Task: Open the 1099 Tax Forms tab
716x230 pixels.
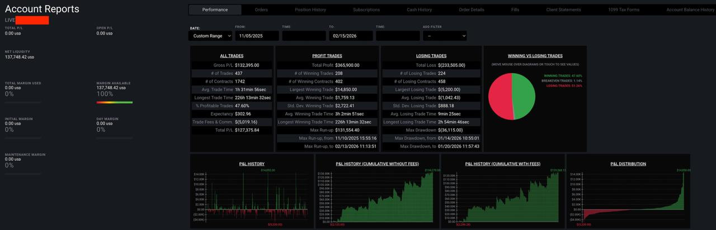Action: tap(624, 9)
